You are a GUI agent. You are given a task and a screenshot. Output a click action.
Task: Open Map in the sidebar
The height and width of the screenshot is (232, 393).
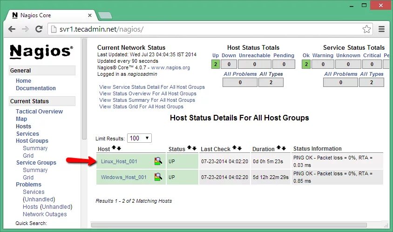click(21, 119)
